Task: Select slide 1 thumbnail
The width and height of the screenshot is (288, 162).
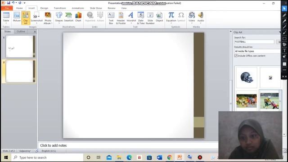Action: [x=20, y=46]
